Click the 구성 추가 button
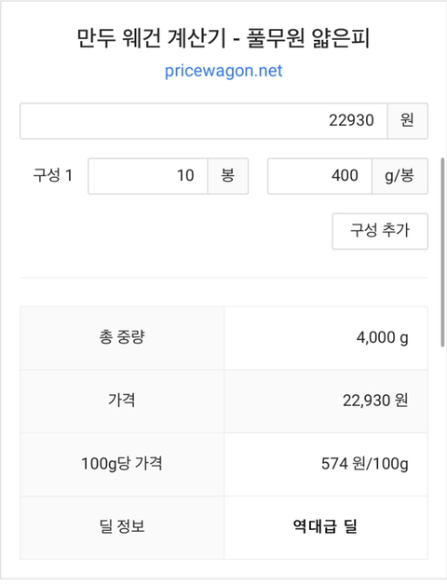Viewport: 447px width, 585px height. pos(380,231)
